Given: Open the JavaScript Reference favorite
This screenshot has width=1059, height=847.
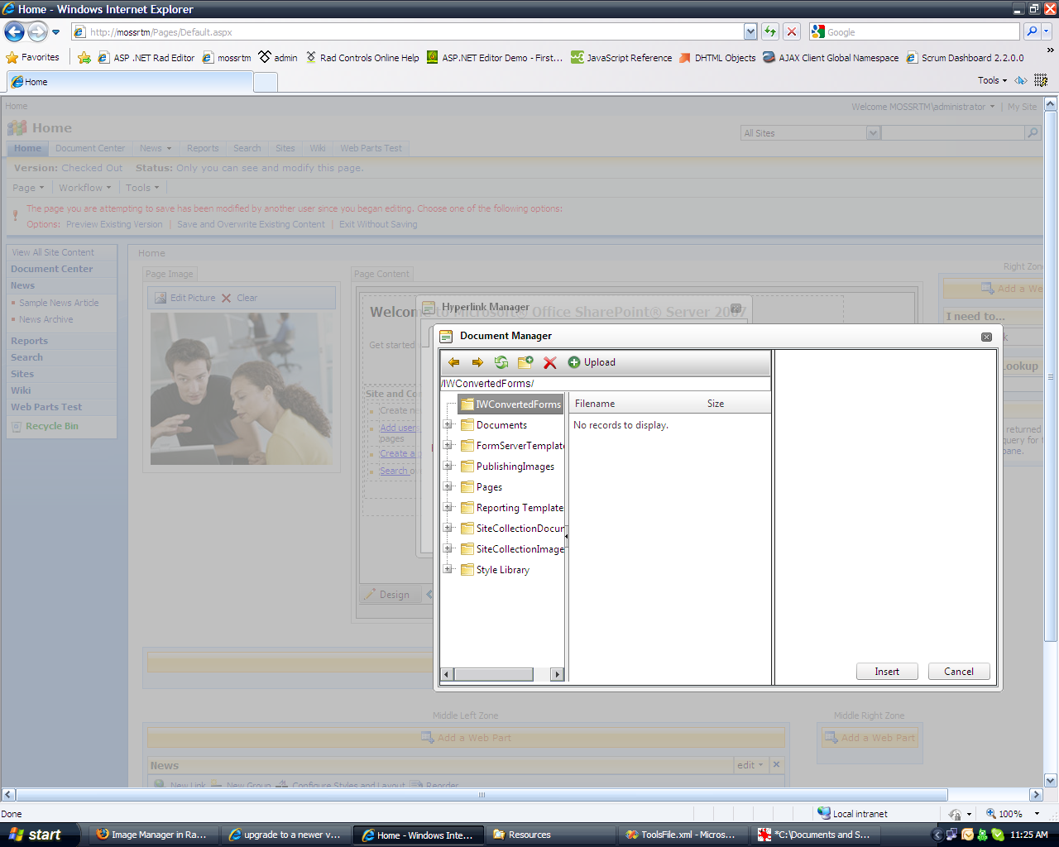Looking at the screenshot, I should (621, 58).
